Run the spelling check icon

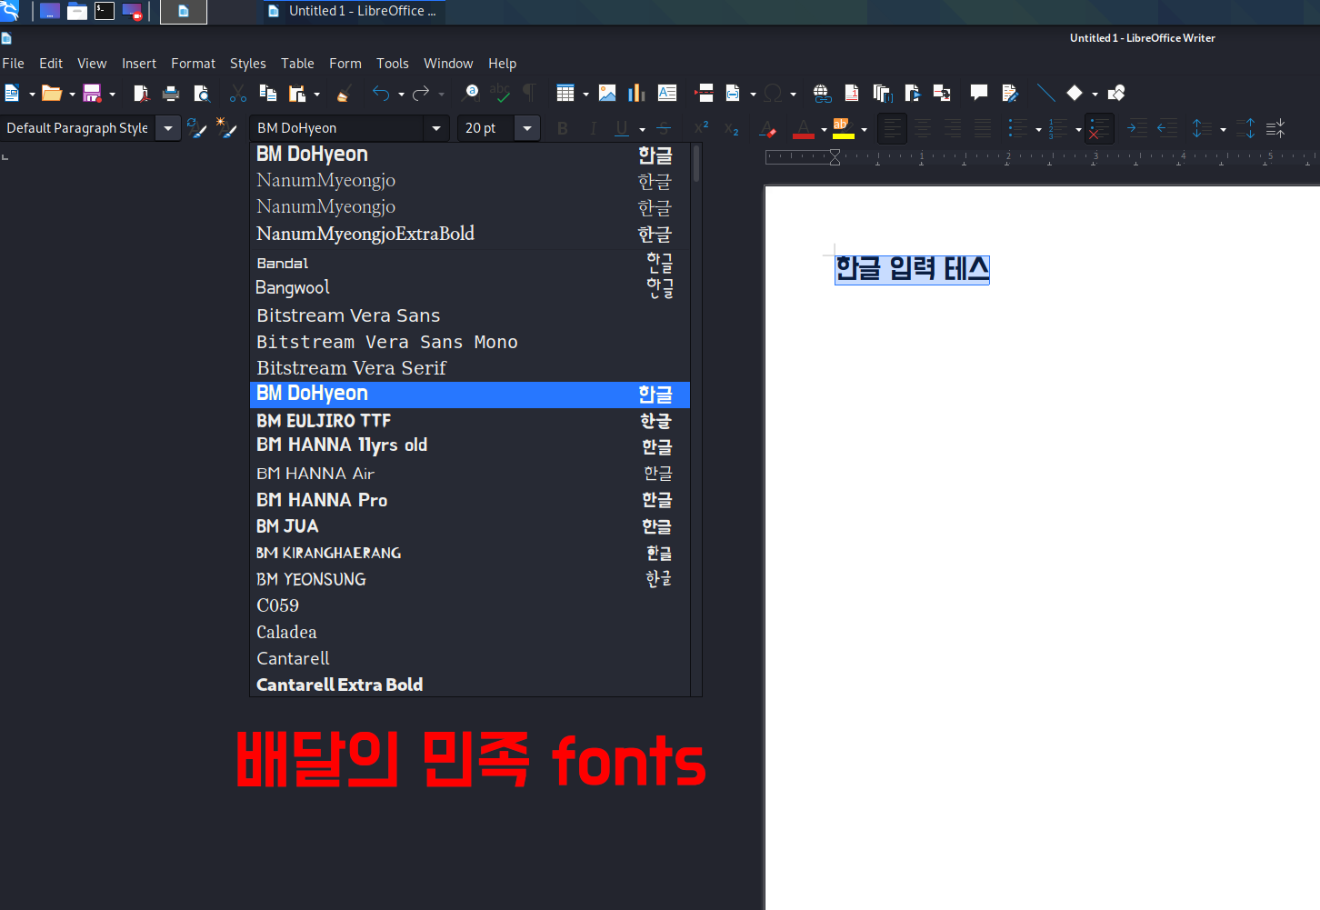[x=500, y=93]
